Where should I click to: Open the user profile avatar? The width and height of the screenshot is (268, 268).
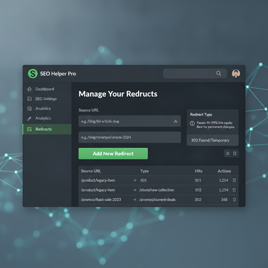236,74
